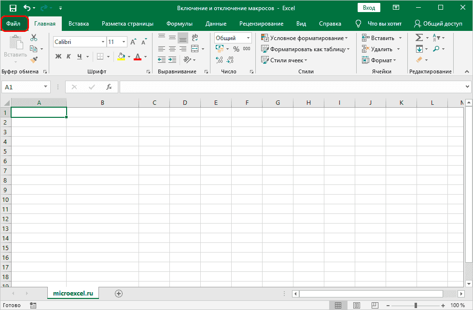Expand the Общий number format dropdown
The width and height of the screenshot is (473, 310).
click(249, 38)
